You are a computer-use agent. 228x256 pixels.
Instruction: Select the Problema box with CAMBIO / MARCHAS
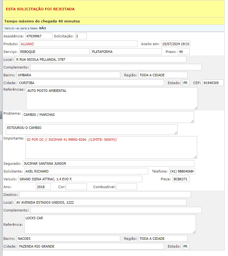coord(108,117)
